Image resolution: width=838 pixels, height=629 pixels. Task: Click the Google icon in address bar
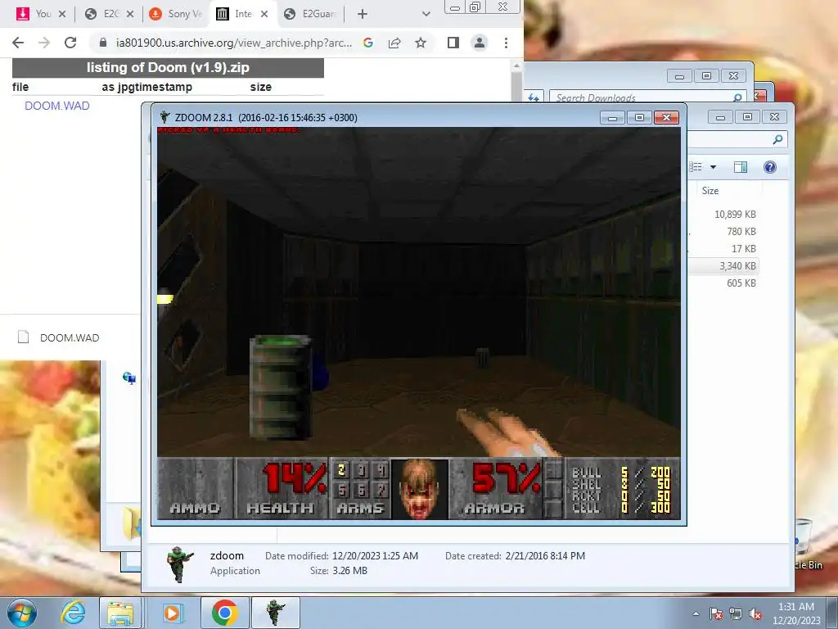click(x=367, y=43)
